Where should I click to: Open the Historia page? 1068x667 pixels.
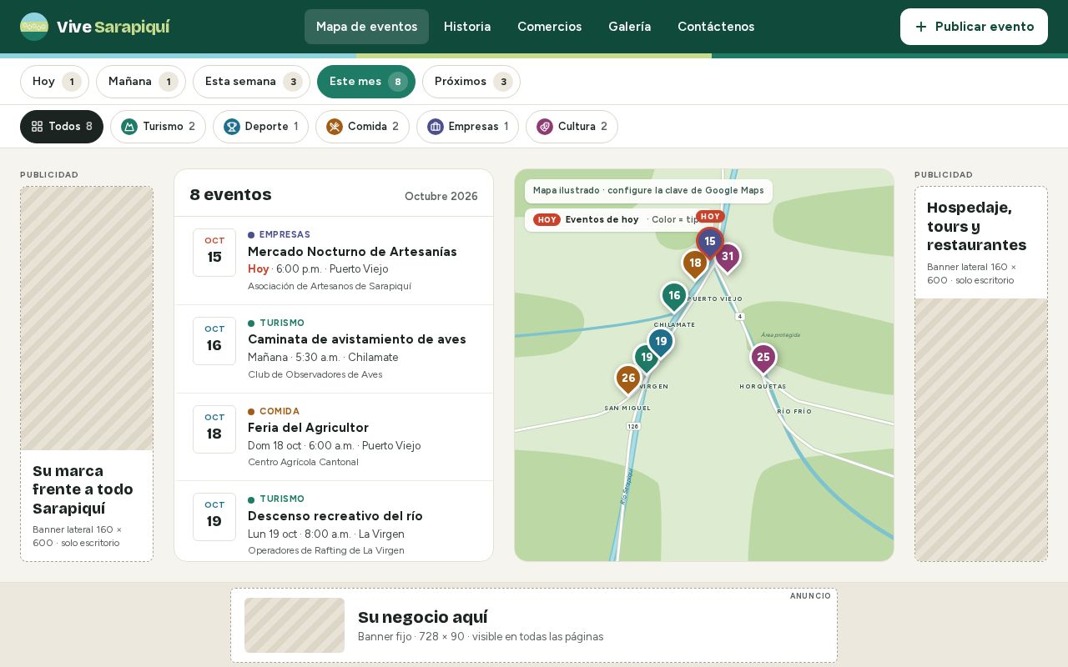(467, 27)
